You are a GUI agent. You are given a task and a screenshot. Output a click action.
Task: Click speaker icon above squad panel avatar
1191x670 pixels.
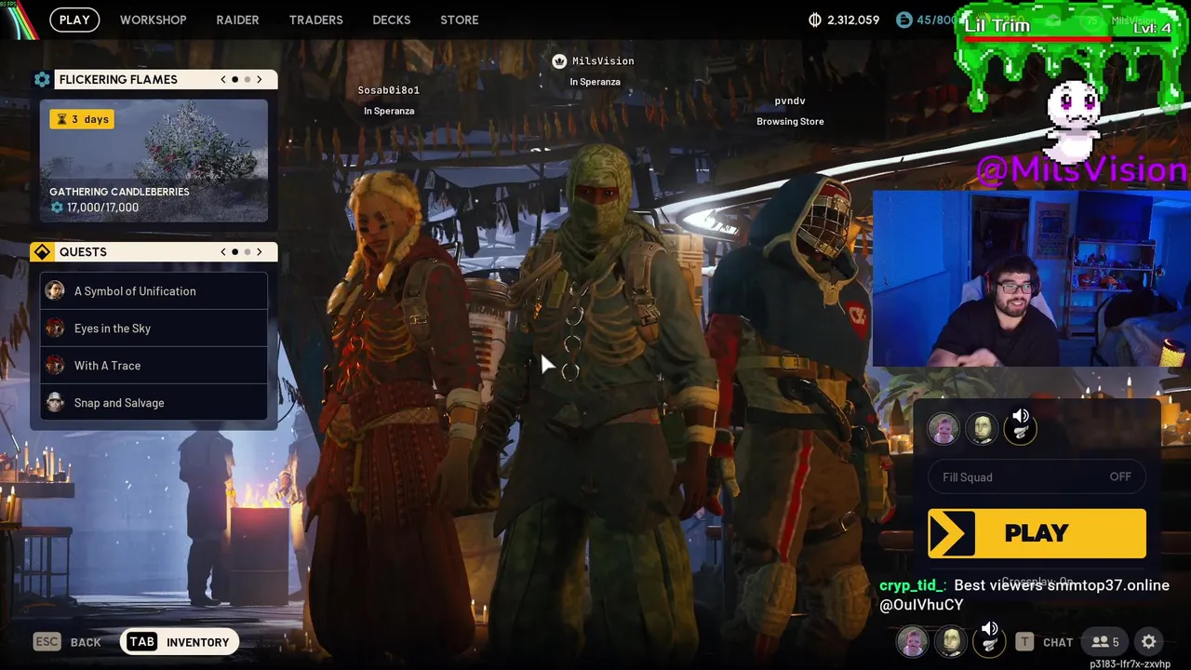coord(1021,416)
